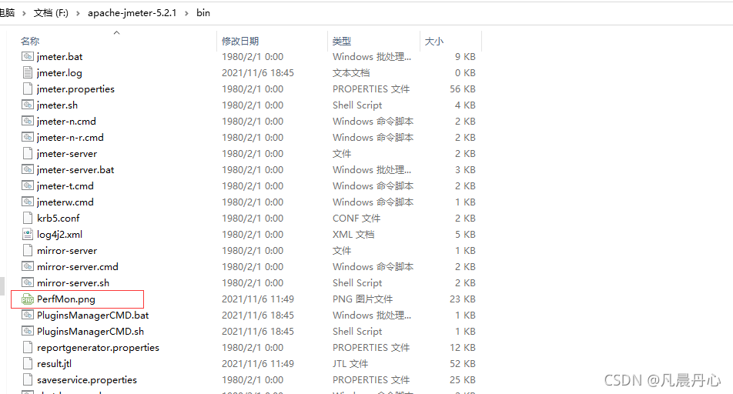The image size is (733, 394).
Task: Select the result.jtl file name
Action: pos(54,364)
